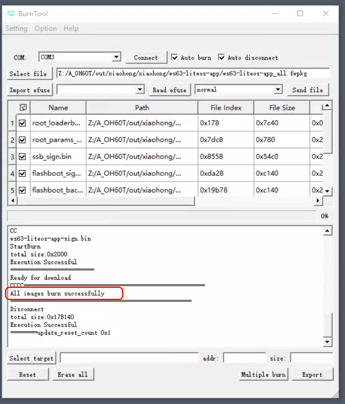345x404 pixels.
Task: Click the size input field
Action: (311, 358)
